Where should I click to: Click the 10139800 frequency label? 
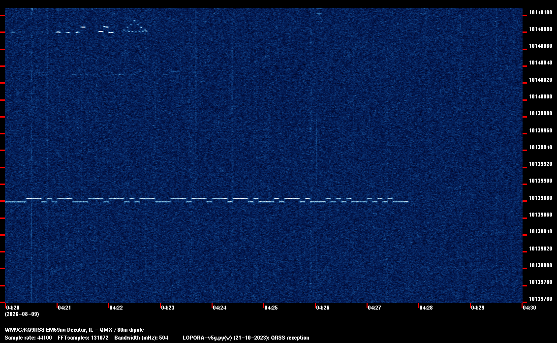coord(540,265)
